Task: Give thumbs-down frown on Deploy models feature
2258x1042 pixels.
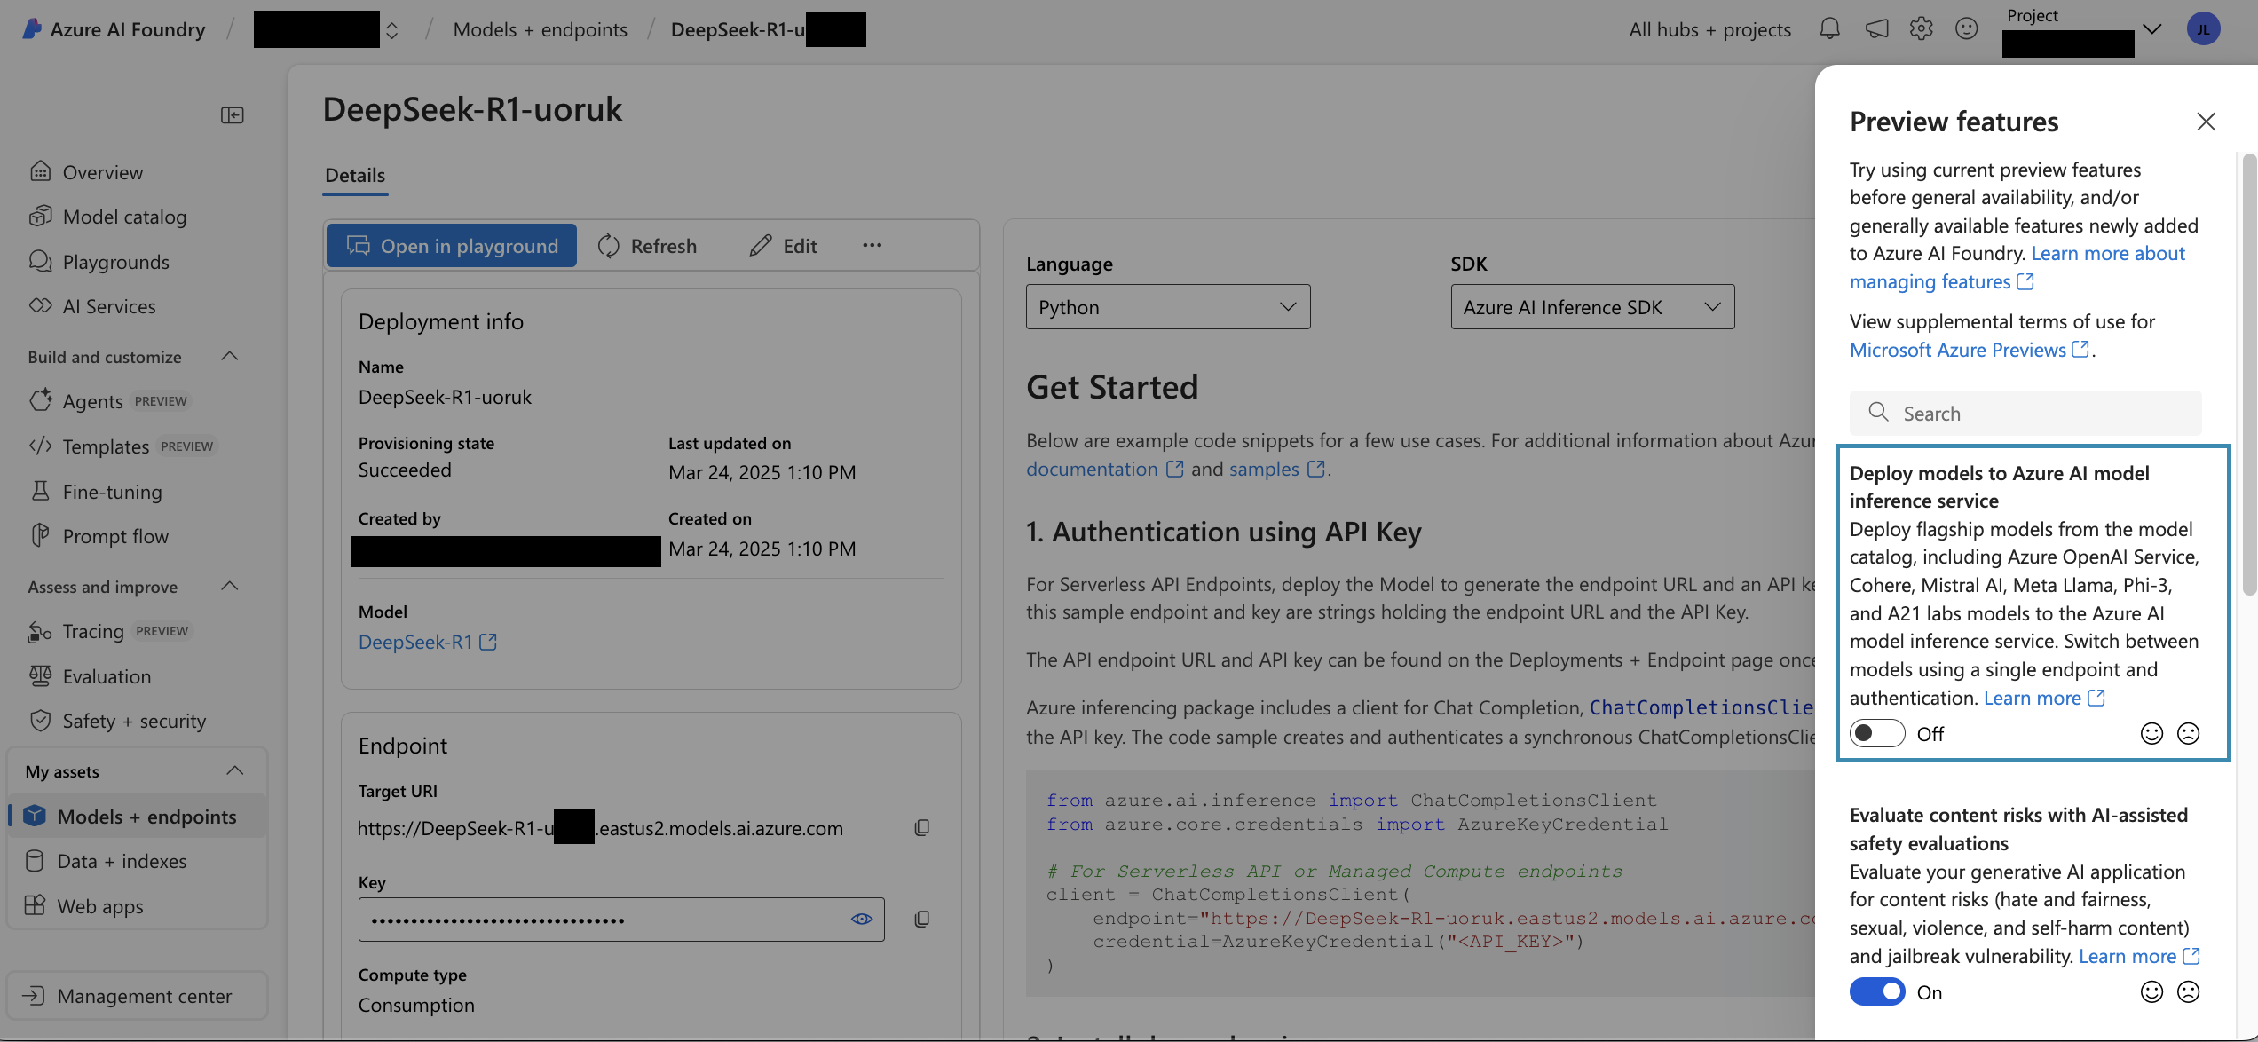Action: [x=2188, y=733]
